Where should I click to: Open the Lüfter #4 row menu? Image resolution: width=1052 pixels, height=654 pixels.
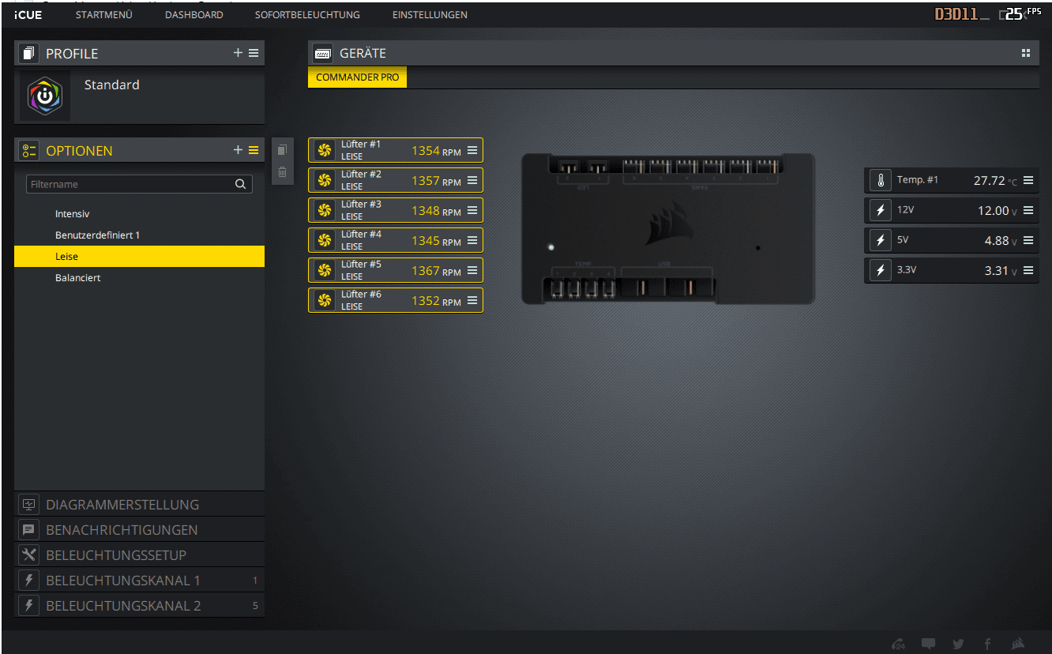[472, 240]
